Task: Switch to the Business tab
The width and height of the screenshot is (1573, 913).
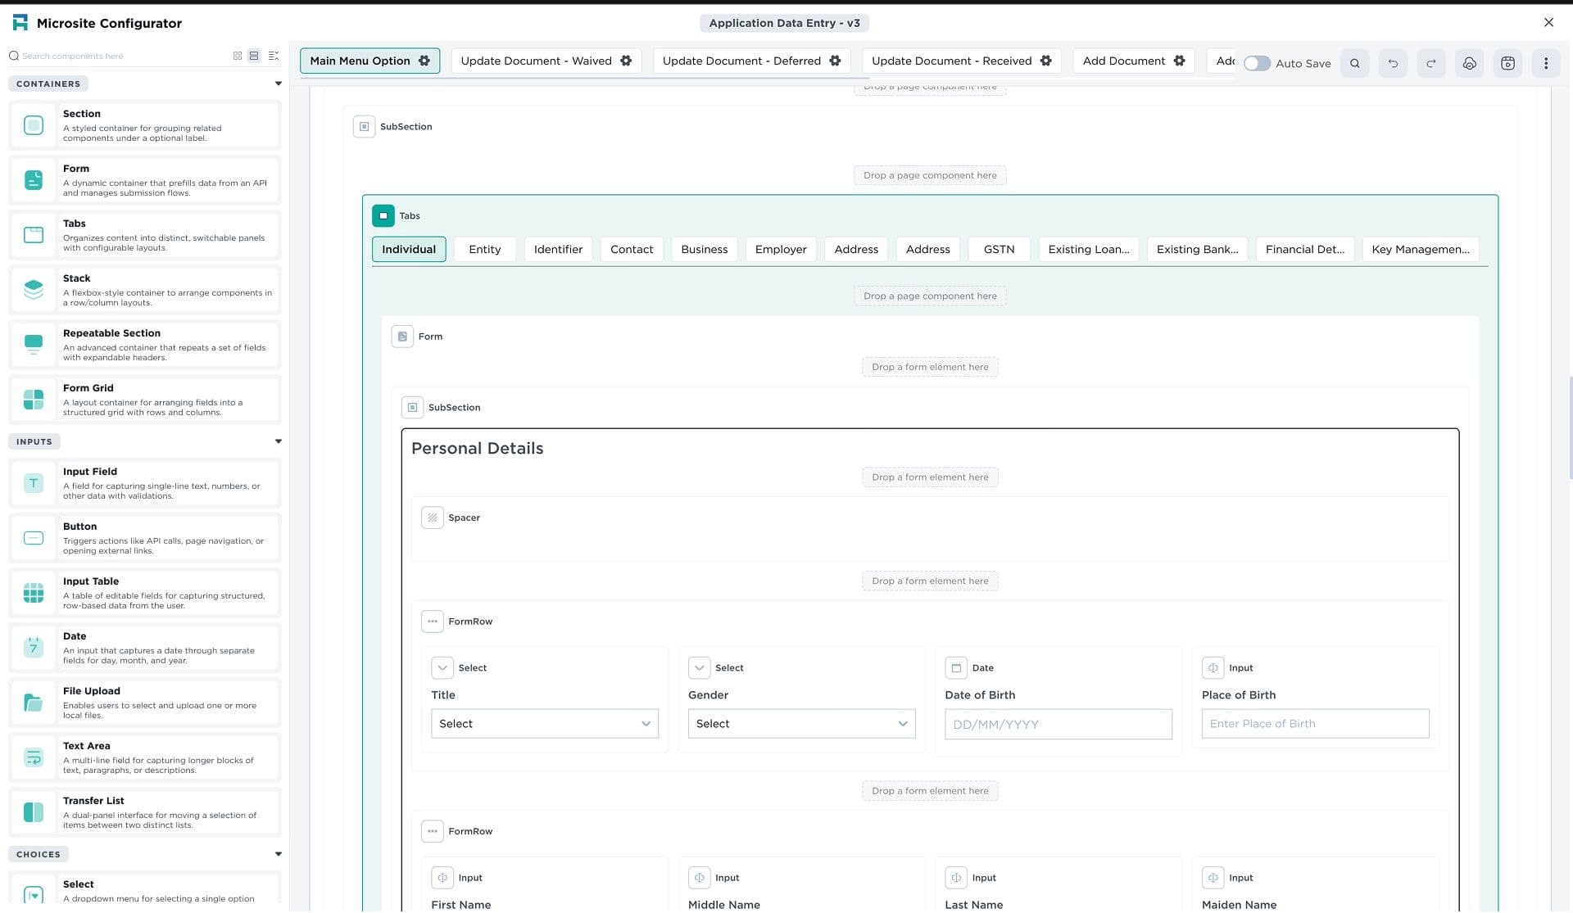Action: (x=704, y=249)
